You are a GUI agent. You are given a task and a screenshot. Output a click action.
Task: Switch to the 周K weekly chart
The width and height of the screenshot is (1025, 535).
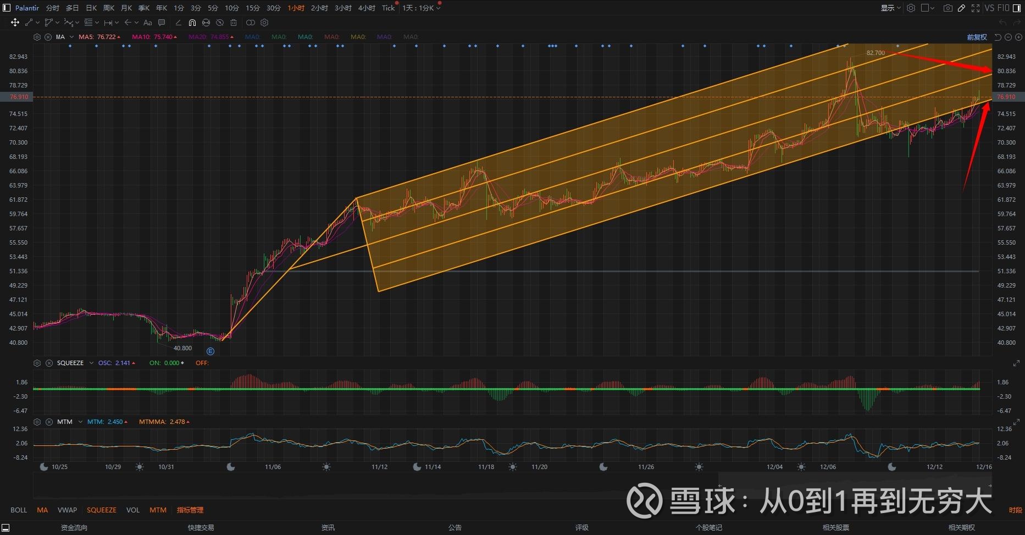coord(109,8)
